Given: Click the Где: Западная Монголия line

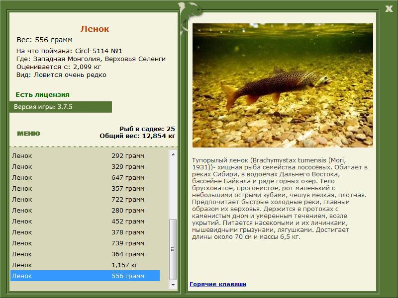Looking at the screenshot, I should pos(91,59).
